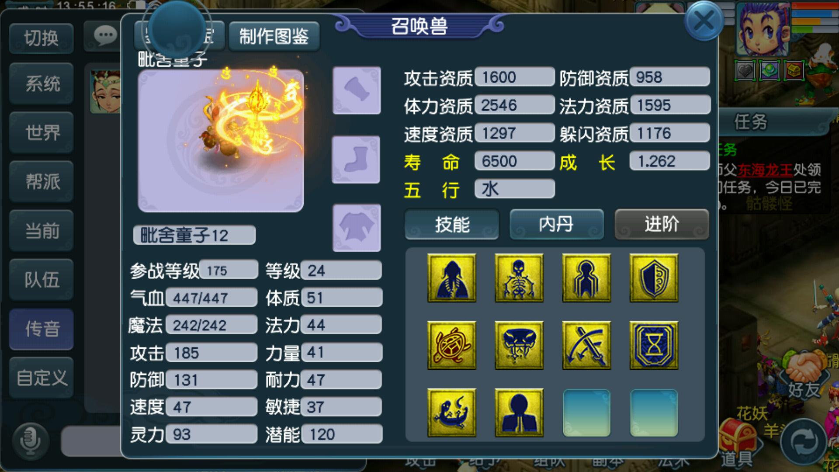Tap the first empty skill slot
Screen dimensions: 839x472
click(x=586, y=413)
